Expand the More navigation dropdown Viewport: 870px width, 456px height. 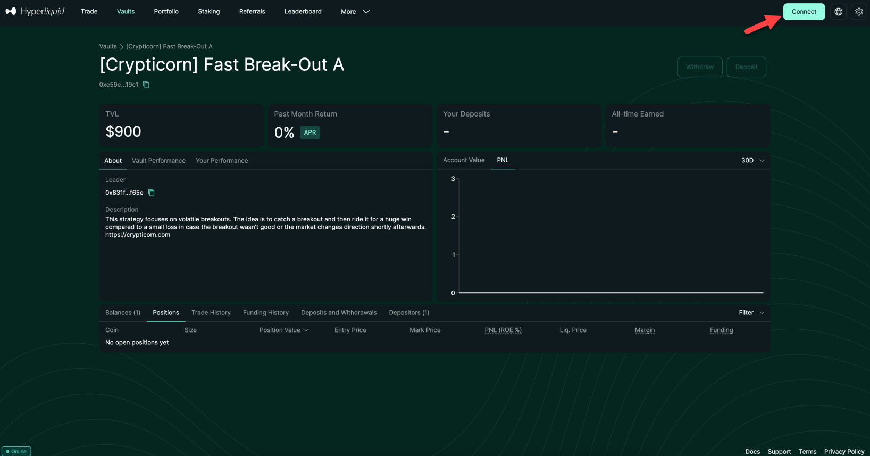coord(355,12)
